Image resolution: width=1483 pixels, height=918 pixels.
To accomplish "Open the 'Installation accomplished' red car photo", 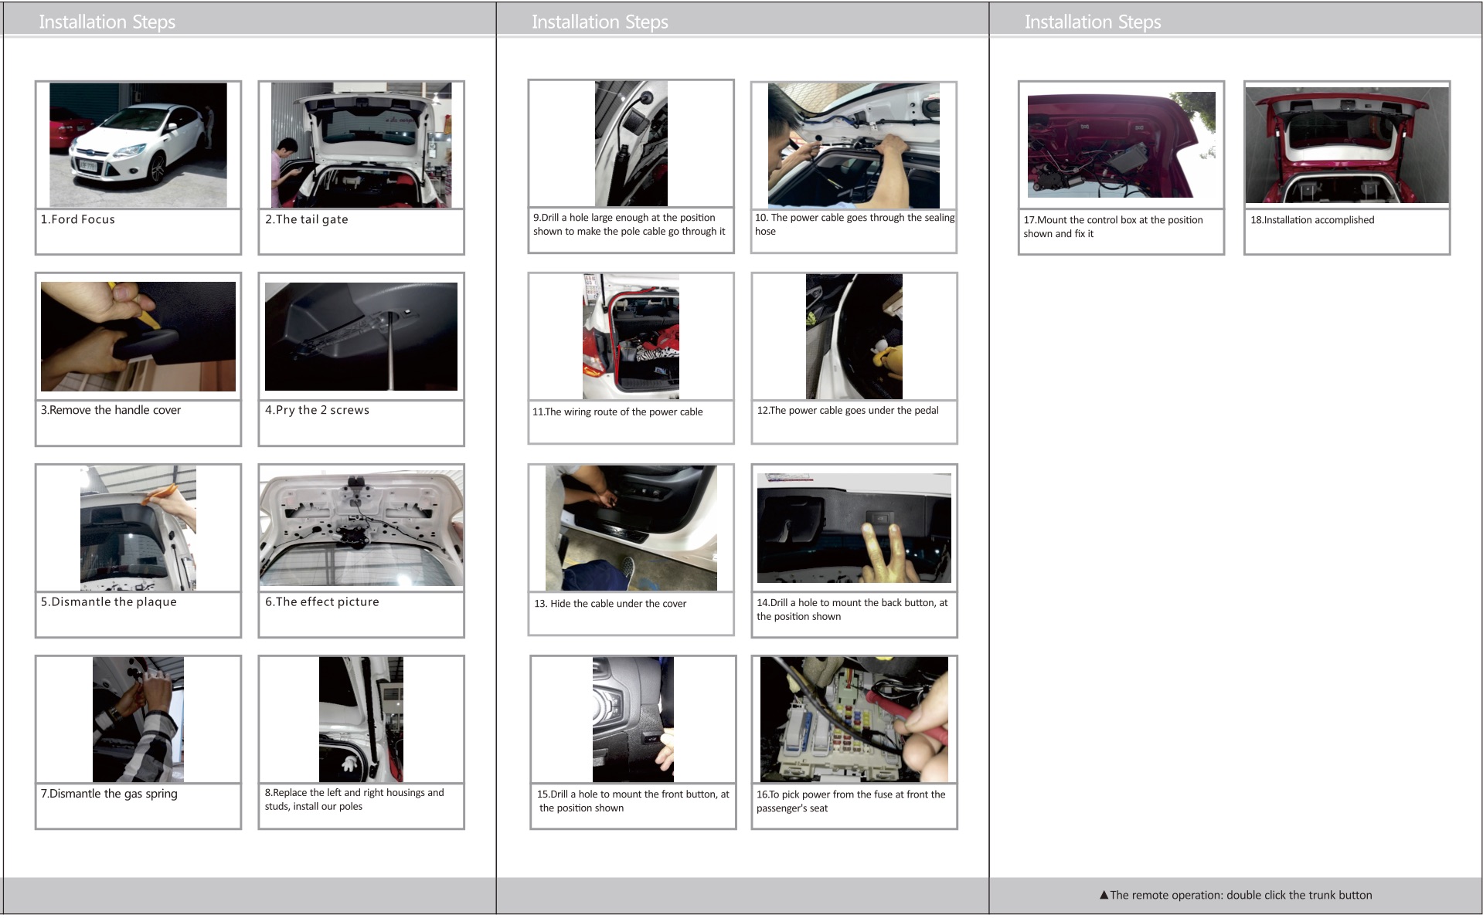I will [x=1346, y=145].
